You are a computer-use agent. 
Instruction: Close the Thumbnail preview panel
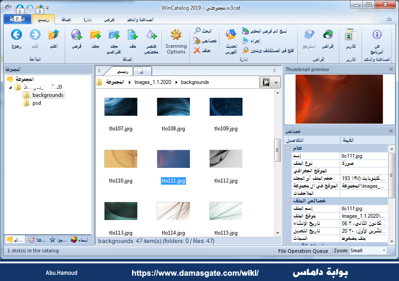click(391, 69)
